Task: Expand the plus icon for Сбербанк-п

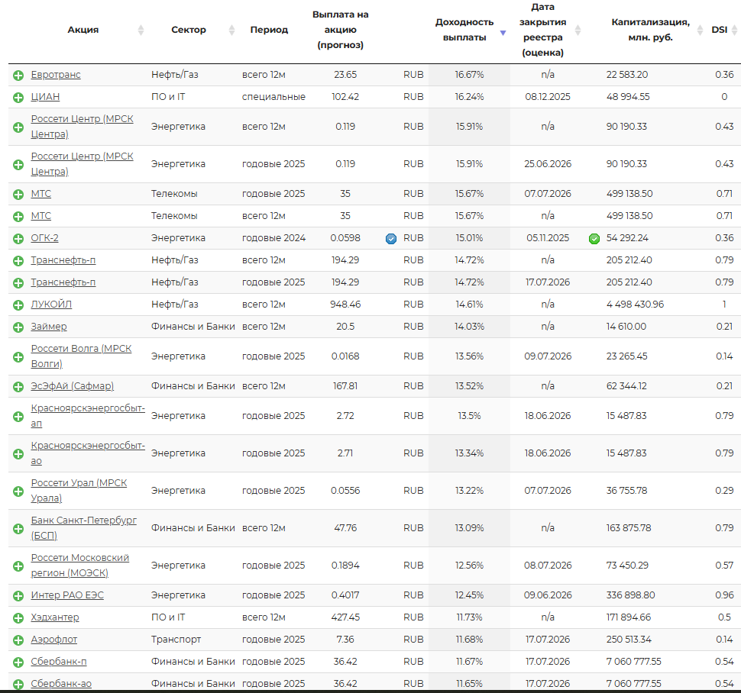Action: (x=18, y=662)
